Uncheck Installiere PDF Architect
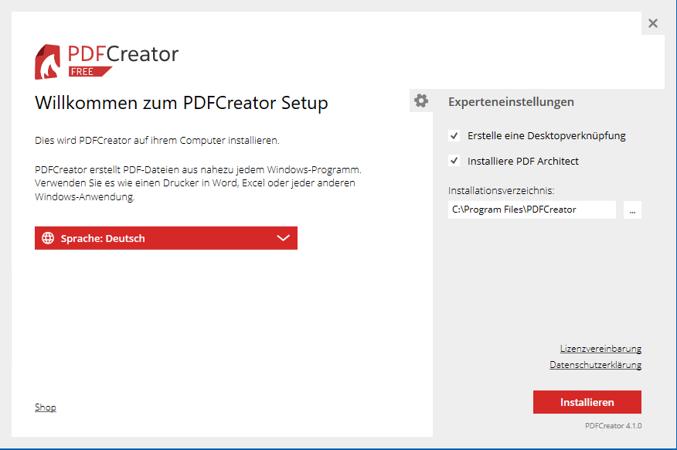The height and width of the screenshot is (450, 677). tap(454, 161)
